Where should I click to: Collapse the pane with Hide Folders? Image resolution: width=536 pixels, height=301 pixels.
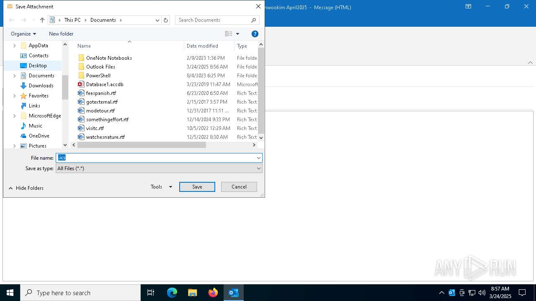tap(26, 188)
